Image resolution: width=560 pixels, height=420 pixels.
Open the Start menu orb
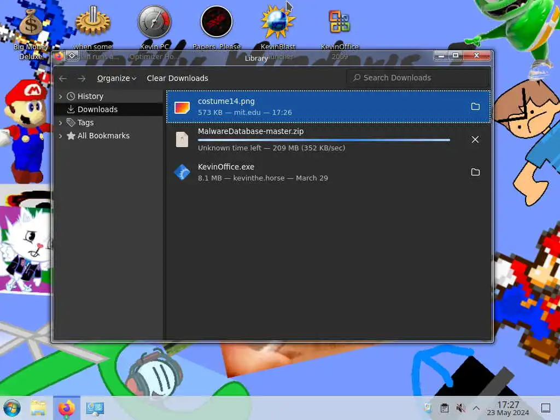point(12,408)
